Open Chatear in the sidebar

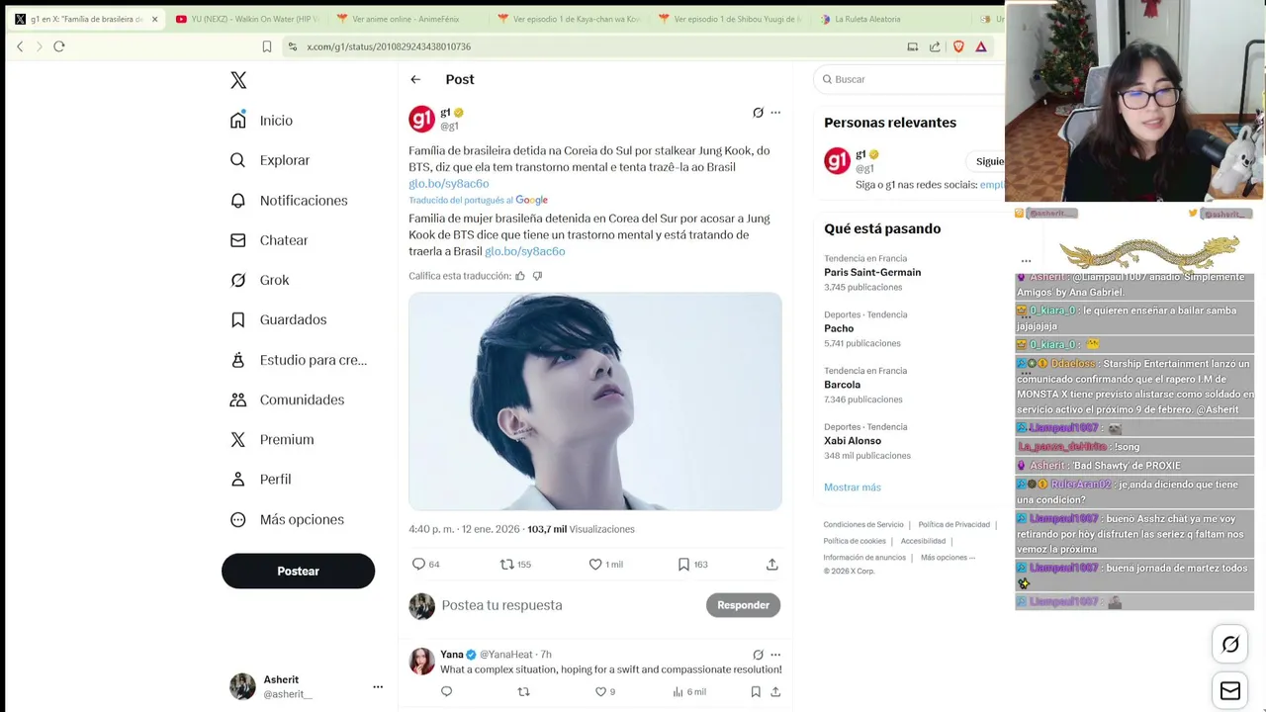click(x=269, y=240)
